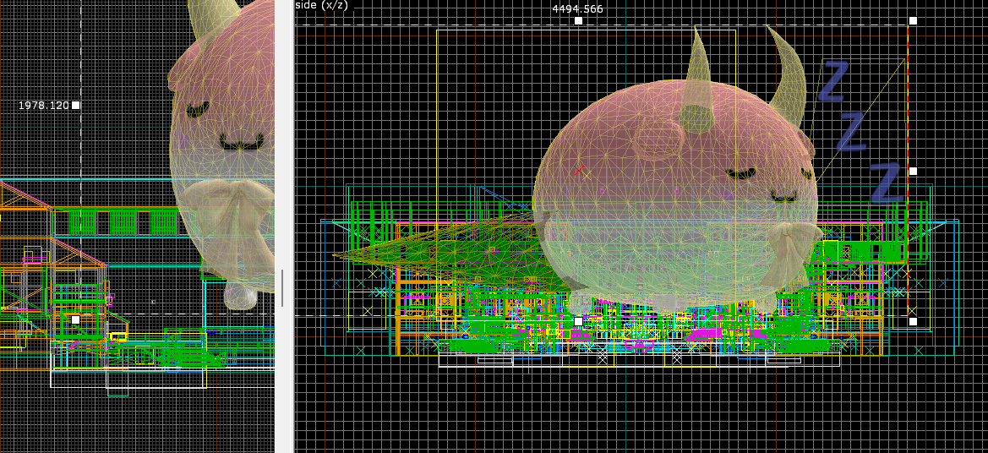Image resolution: width=988 pixels, height=453 pixels.
Task: Click the top-right corner selection handle
Action: coord(913,20)
